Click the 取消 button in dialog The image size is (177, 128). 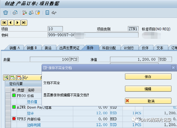tap(148, 101)
